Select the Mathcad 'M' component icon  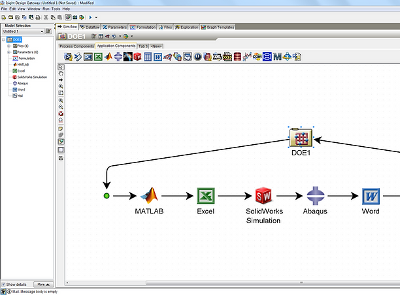tap(277, 57)
